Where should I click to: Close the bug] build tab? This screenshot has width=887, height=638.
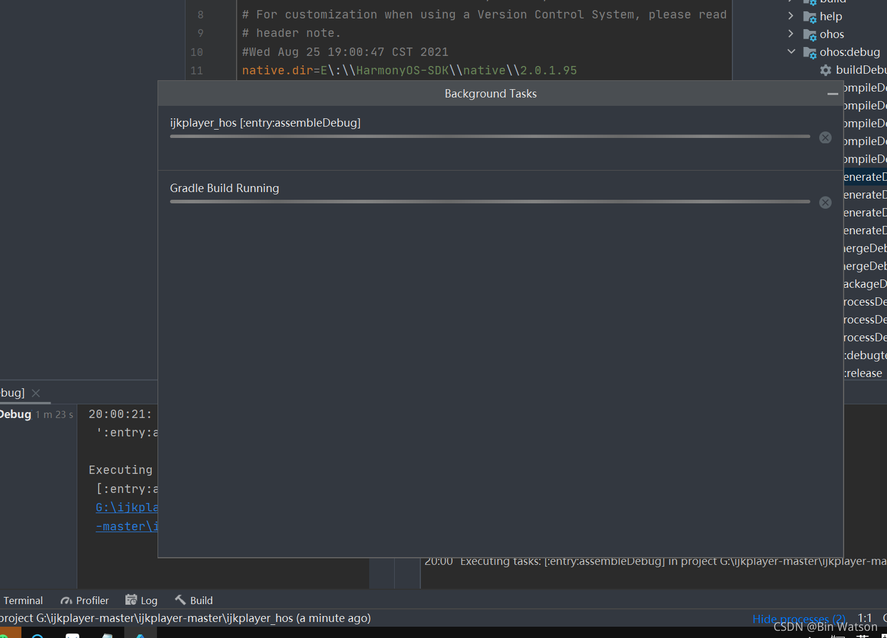(x=36, y=393)
